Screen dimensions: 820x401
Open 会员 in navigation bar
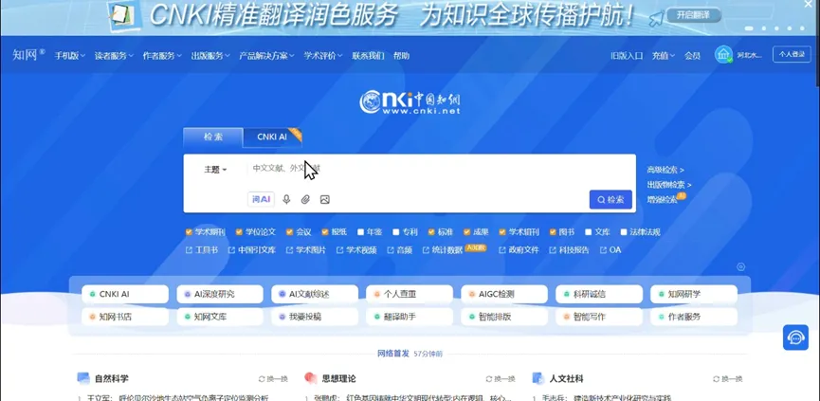[x=692, y=55]
